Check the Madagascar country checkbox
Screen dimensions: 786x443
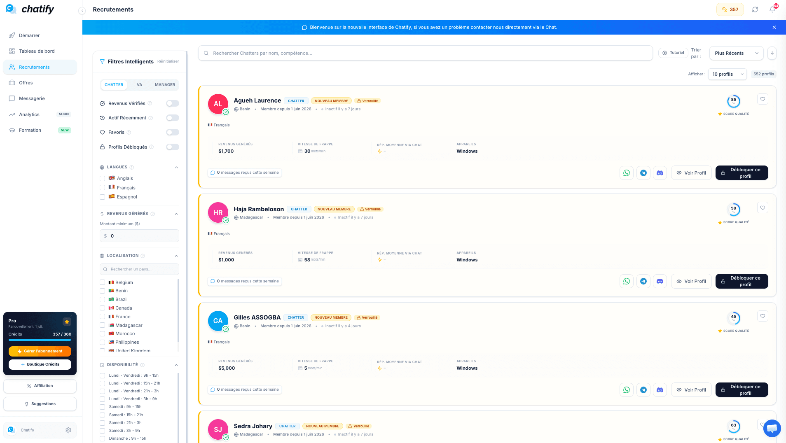[x=102, y=325]
